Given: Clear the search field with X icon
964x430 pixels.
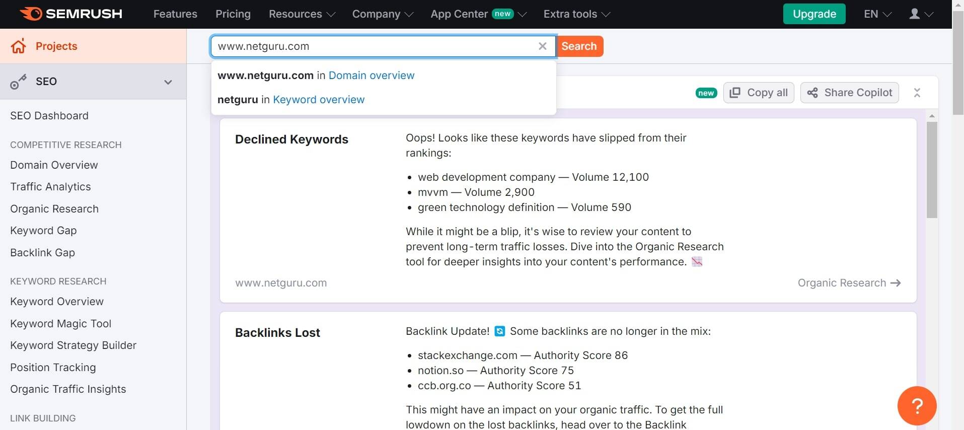Looking at the screenshot, I should pos(542,46).
